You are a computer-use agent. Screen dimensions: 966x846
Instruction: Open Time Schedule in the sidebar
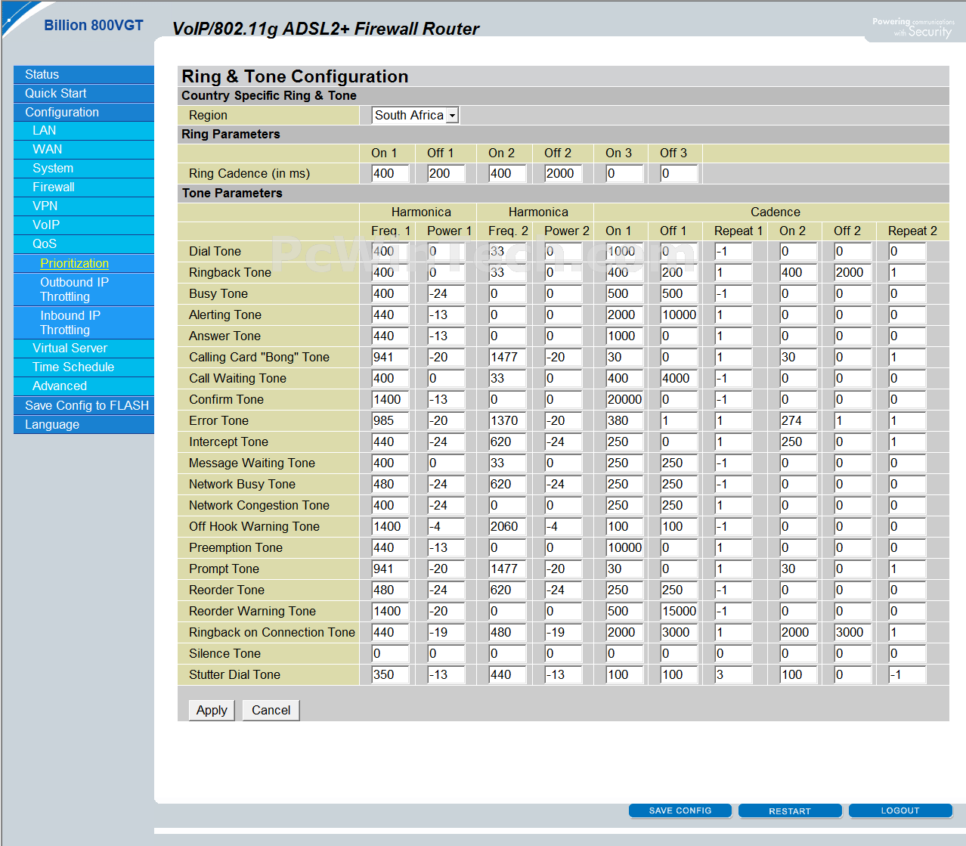[84, 367]
